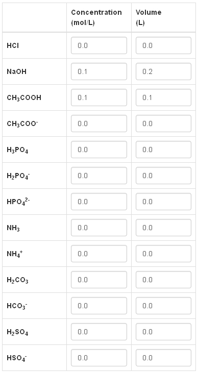The image size is (198, 372).
Task: Focus the H2CO3 volume input field
Action: [163, 280]
